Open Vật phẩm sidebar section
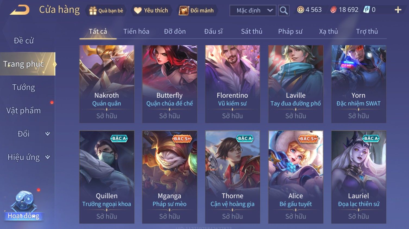This screenshot has height=229, width=409. pyautogui.click(x=24, y=111)
